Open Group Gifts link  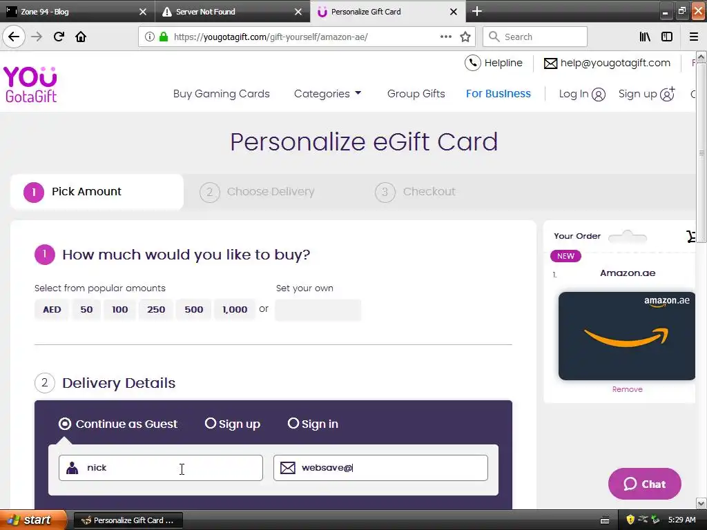[416, 94]
